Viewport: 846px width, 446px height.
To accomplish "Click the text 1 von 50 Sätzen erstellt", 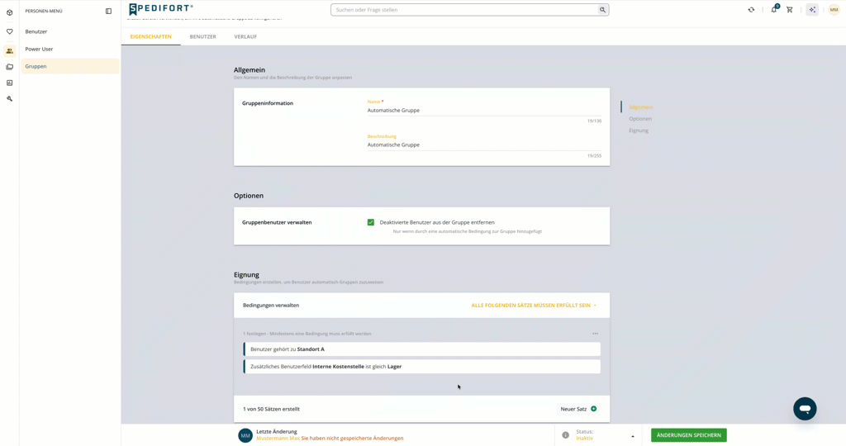I will (x=271, y=409).
